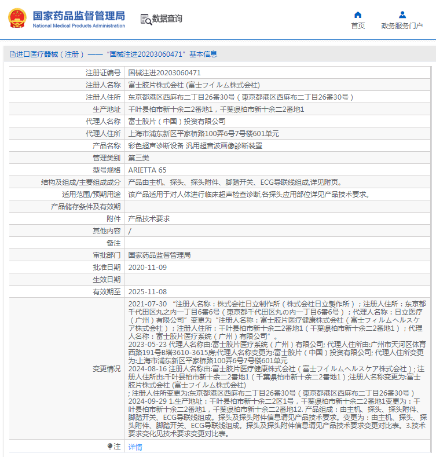Select expiry date 2025-11-08

[x=148, y=292]
